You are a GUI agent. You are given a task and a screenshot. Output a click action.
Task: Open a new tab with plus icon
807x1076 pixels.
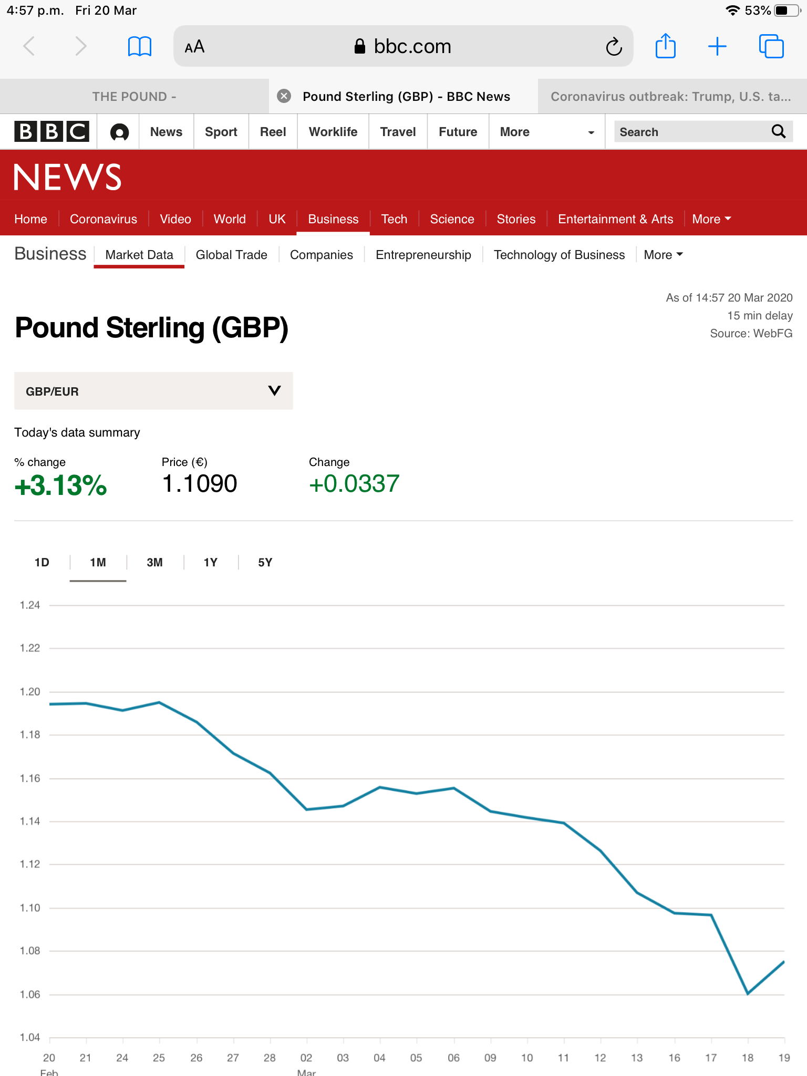pos(717,46)
